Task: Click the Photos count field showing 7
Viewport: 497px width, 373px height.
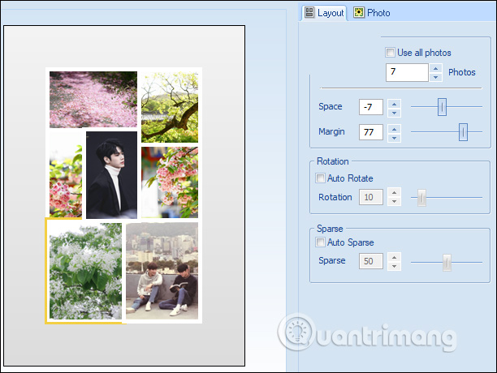Action: pyautogui.click(x=407, y=72)
